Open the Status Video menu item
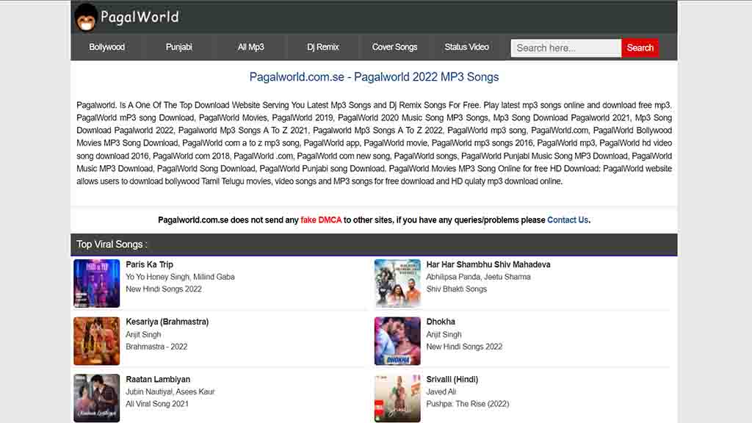 pos(466,47)
